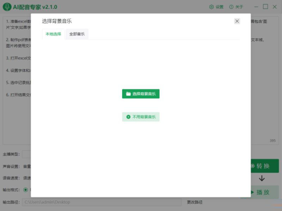
Task: Open 设置 in the title bar
Action: [x=216, y=7]
